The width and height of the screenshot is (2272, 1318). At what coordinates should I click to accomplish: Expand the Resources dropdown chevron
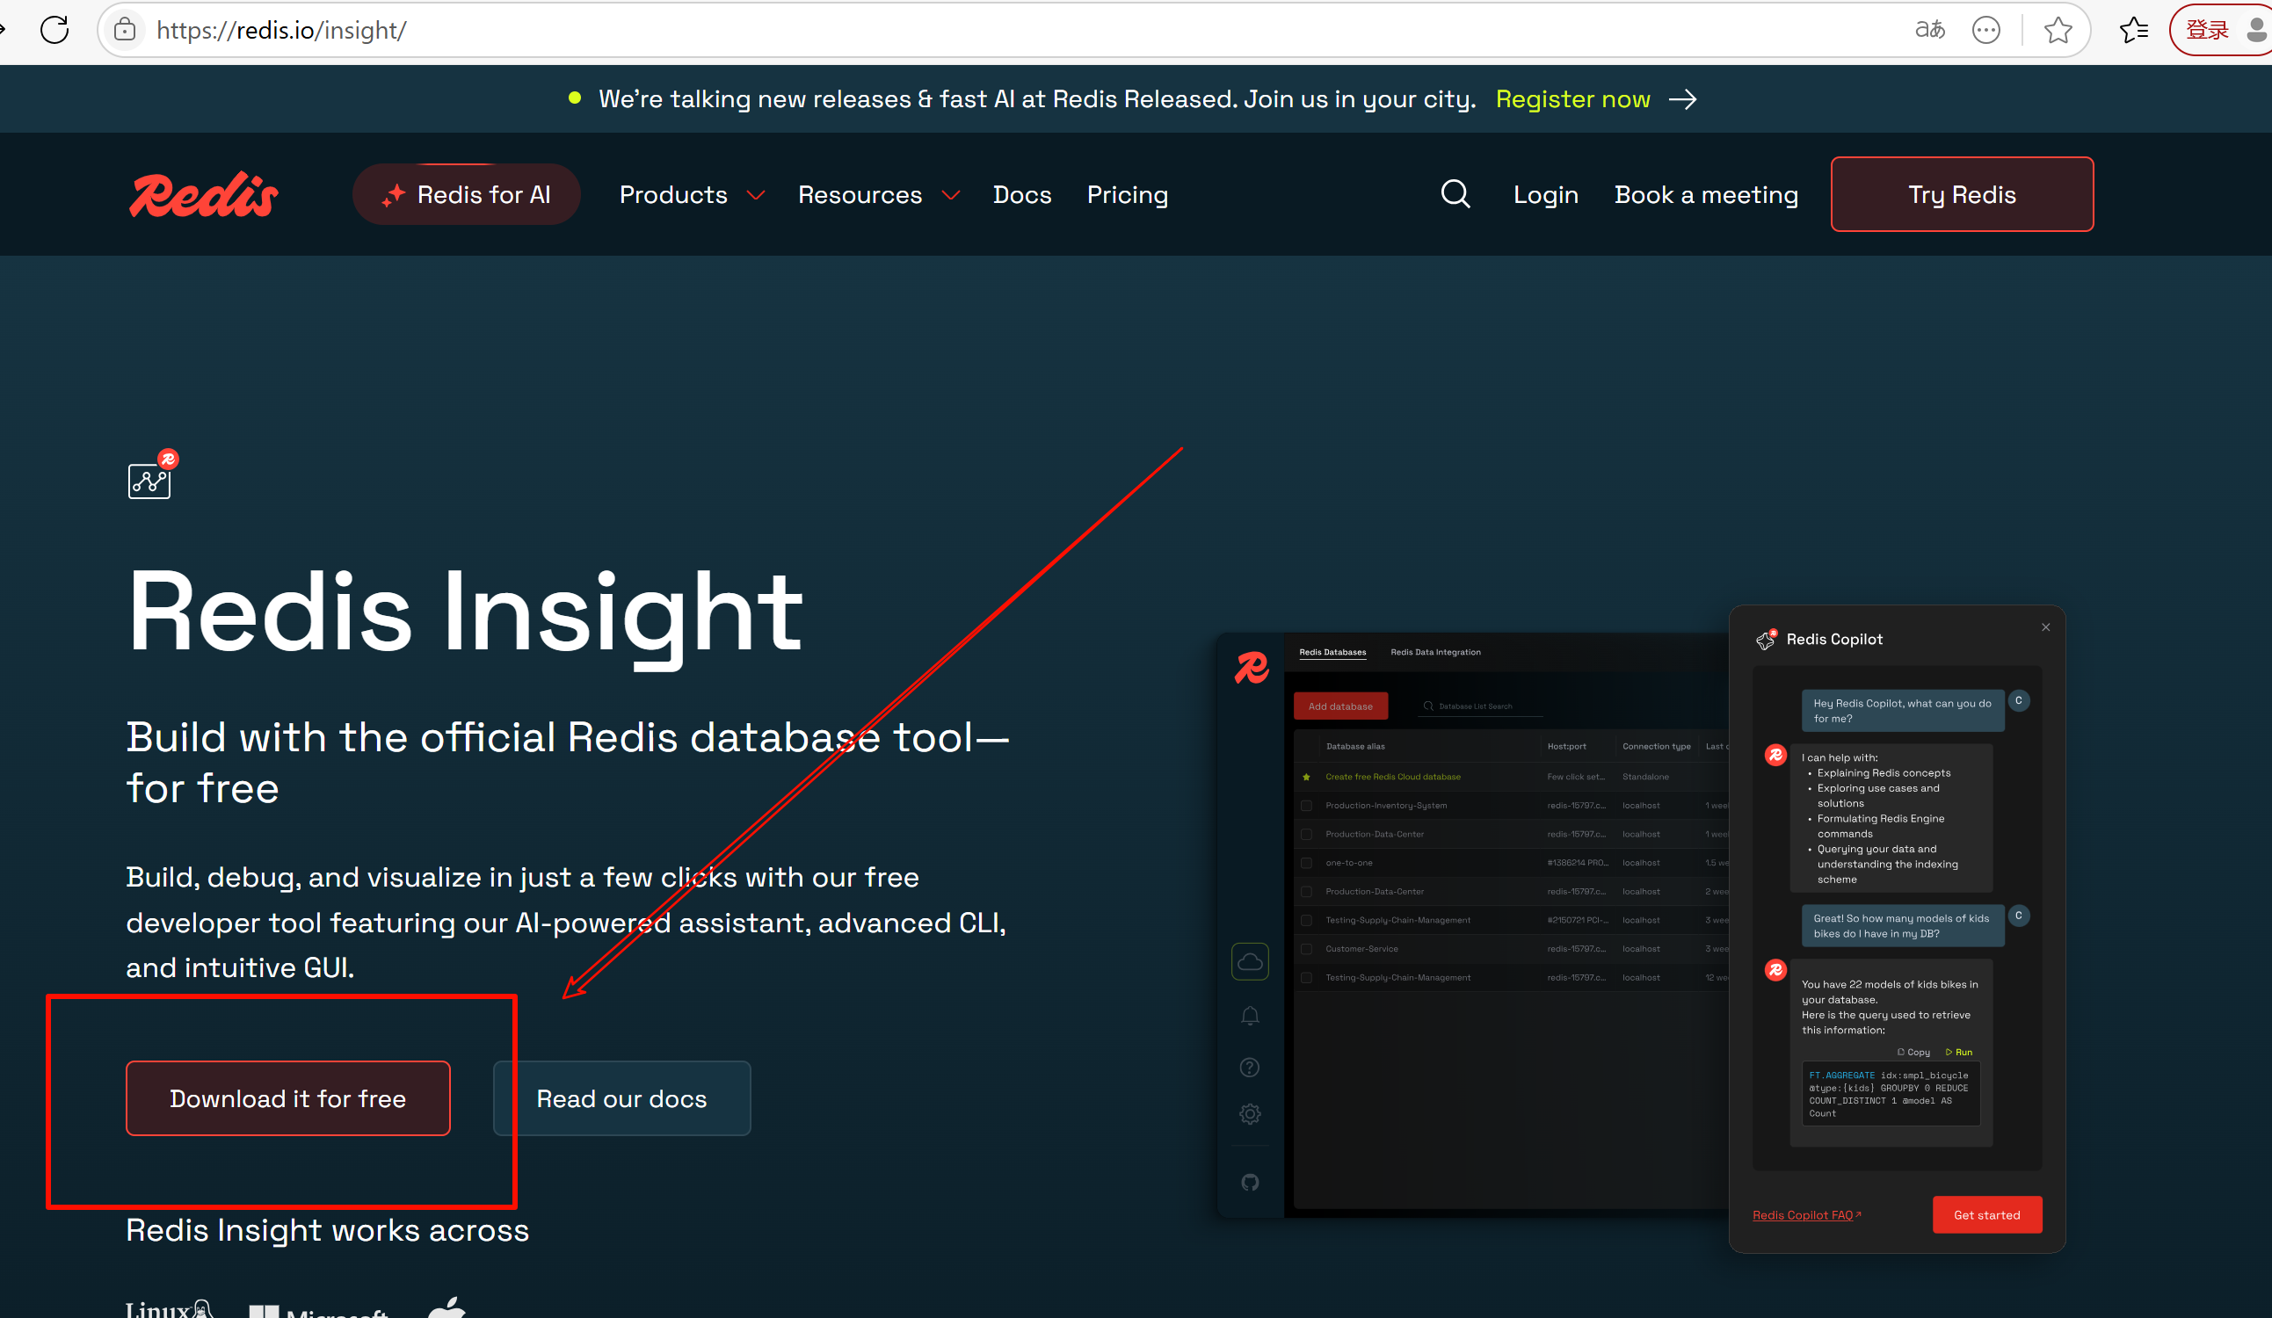pos(951,196)
